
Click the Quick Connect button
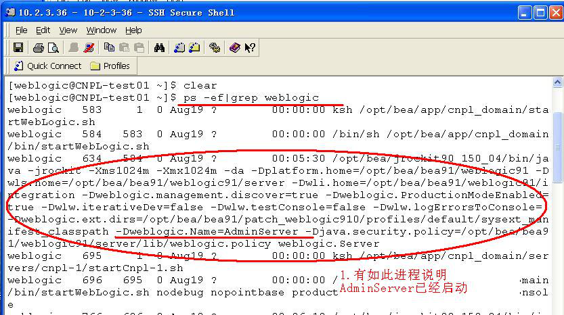(x=48, y=66)
